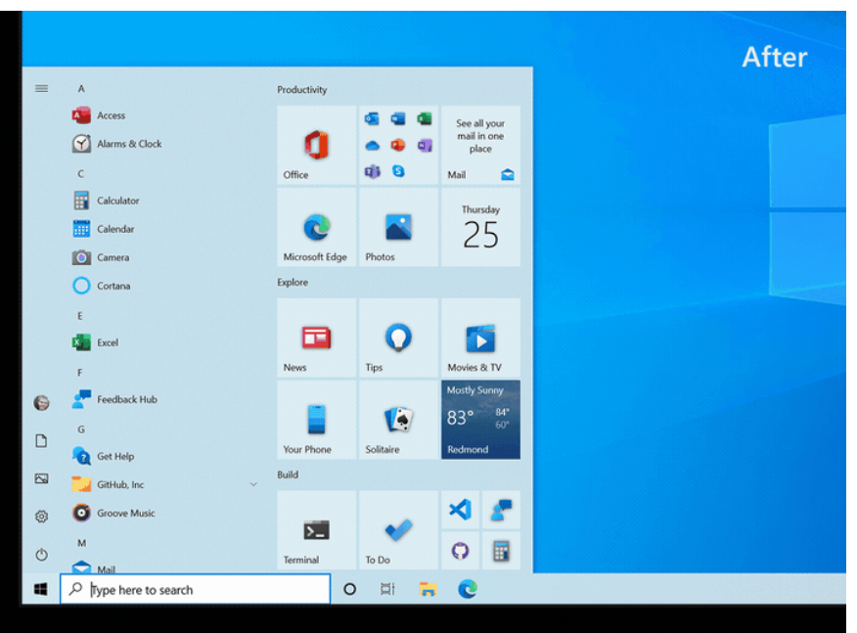This screenshot has height=633, width=857.
Task: Open the News tile
Action: point(316,339)
